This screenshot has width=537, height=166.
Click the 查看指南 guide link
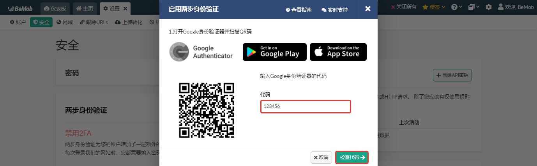[299, 10]
